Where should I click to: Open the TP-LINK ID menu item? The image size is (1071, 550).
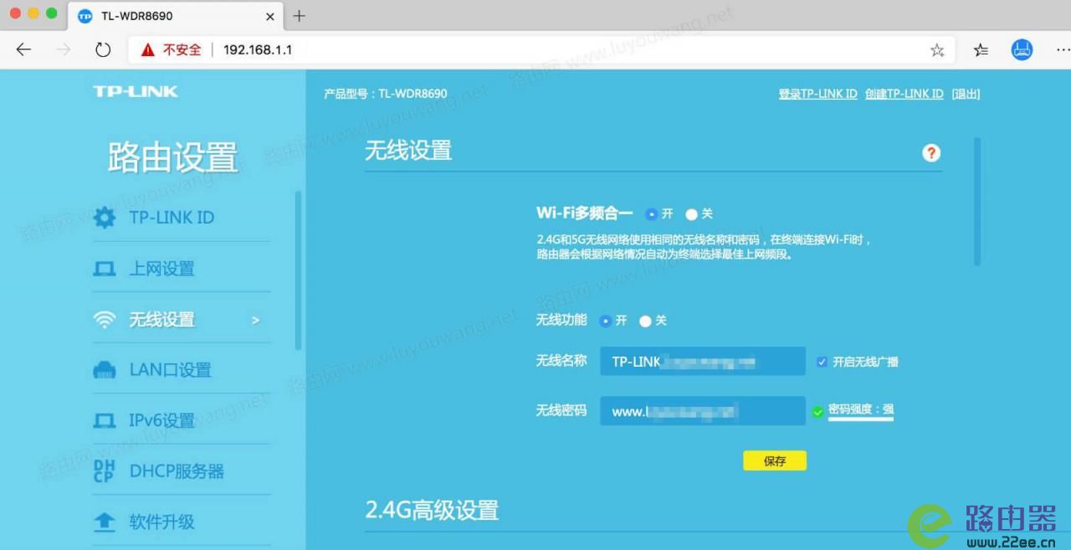pos(182,218)
